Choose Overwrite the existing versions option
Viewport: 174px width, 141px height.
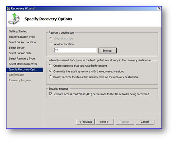[x=50, y=71]
